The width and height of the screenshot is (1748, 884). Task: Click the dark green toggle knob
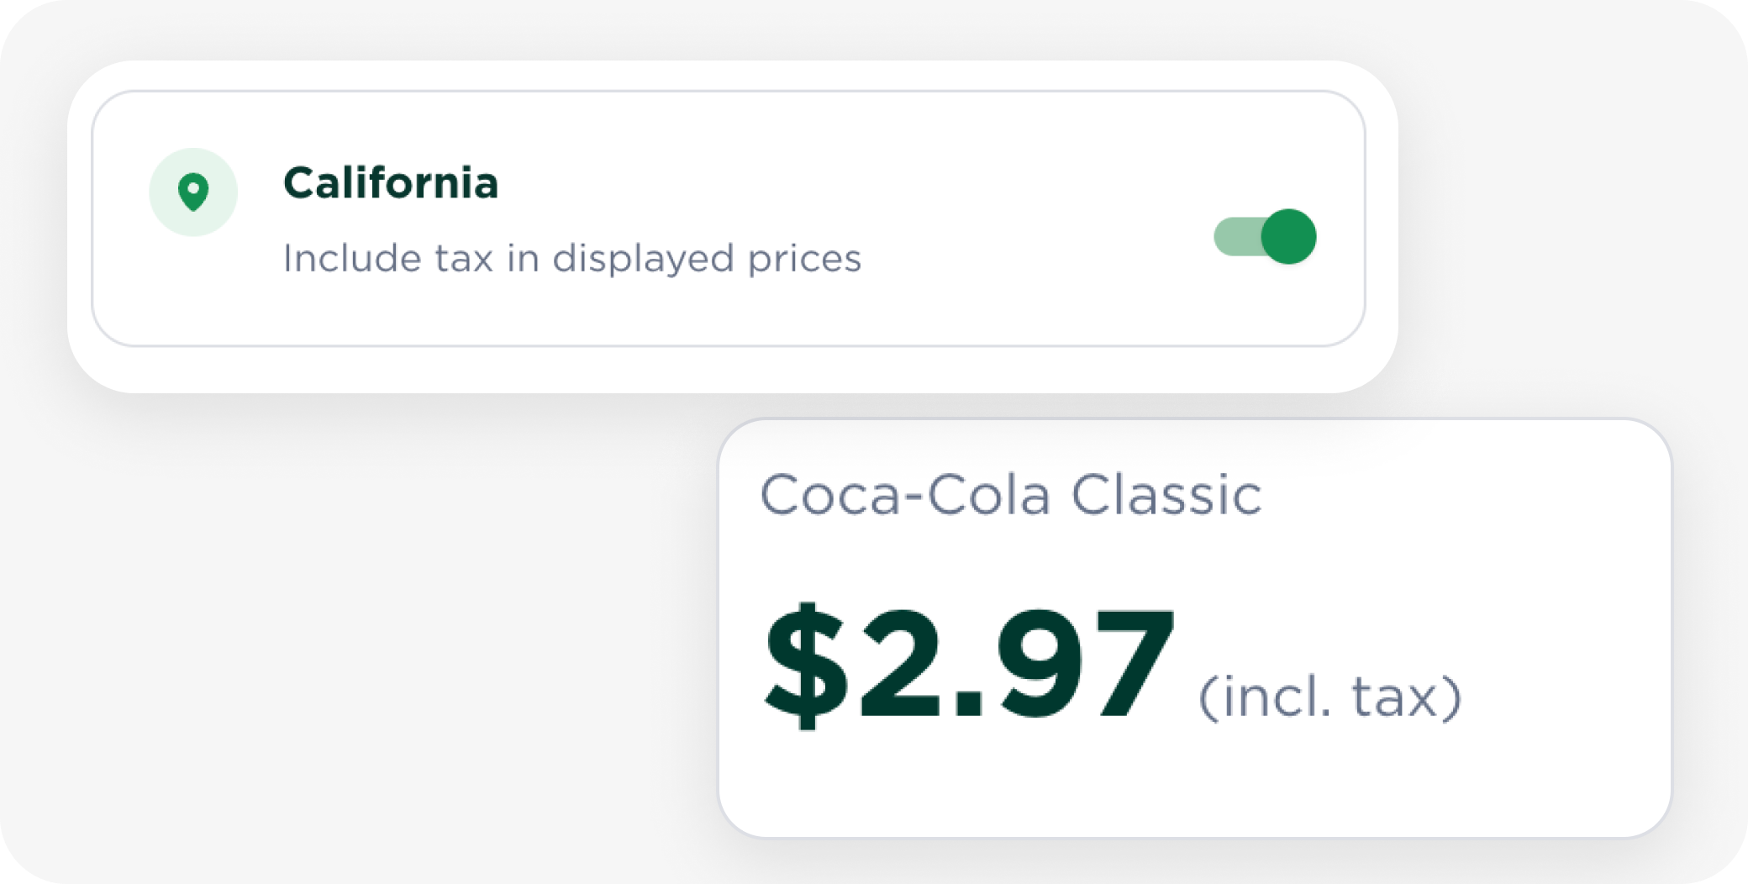1288,236
